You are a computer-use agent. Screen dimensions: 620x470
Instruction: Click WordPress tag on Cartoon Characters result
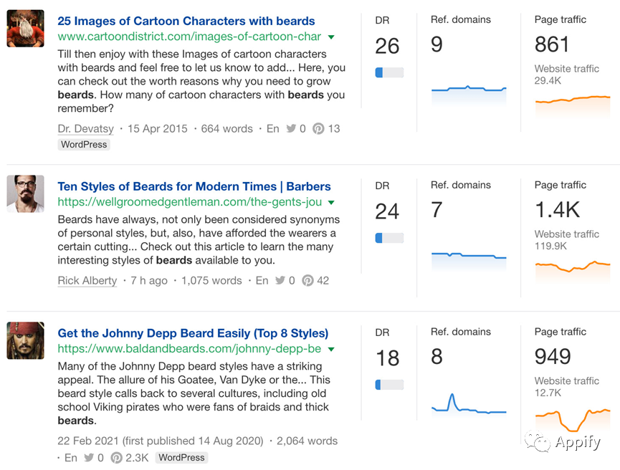click(84, 145)
